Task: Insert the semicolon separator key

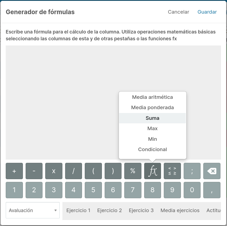Action: tap(192, 171)
